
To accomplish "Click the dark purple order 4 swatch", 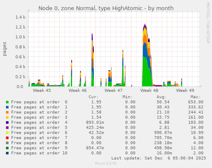I will [7, 122].
